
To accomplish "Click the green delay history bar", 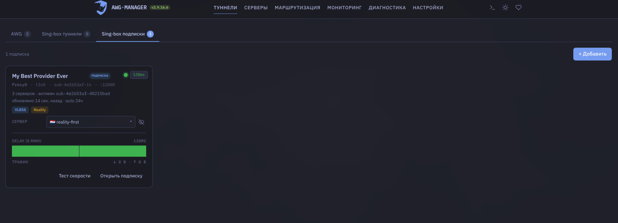I will coord(79,151).
